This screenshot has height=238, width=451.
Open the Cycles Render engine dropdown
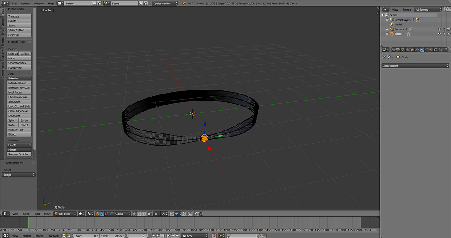(165, 4)
